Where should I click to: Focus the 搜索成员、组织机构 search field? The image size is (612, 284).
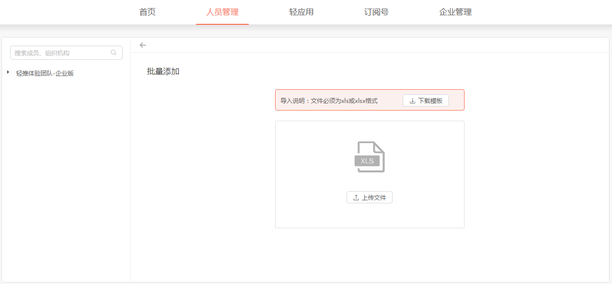(x=61, y=53)
